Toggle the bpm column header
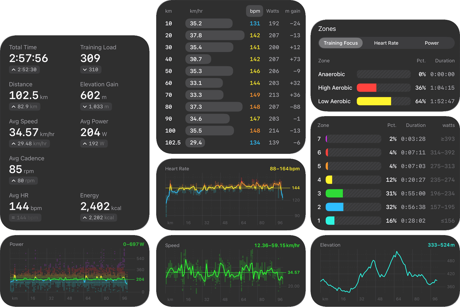The width and height of the screenshot is (460, 307). 254,11
